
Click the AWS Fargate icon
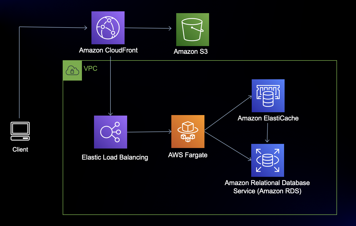[x=188, y=132]
